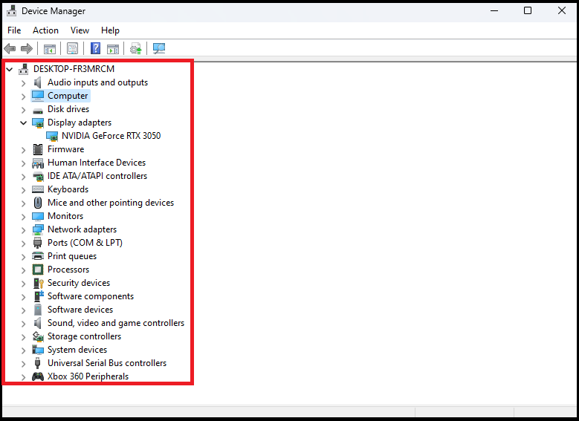Collapse the Display adapters node
This screenshot has height=421, width=579.
click(x=23, y=123)
